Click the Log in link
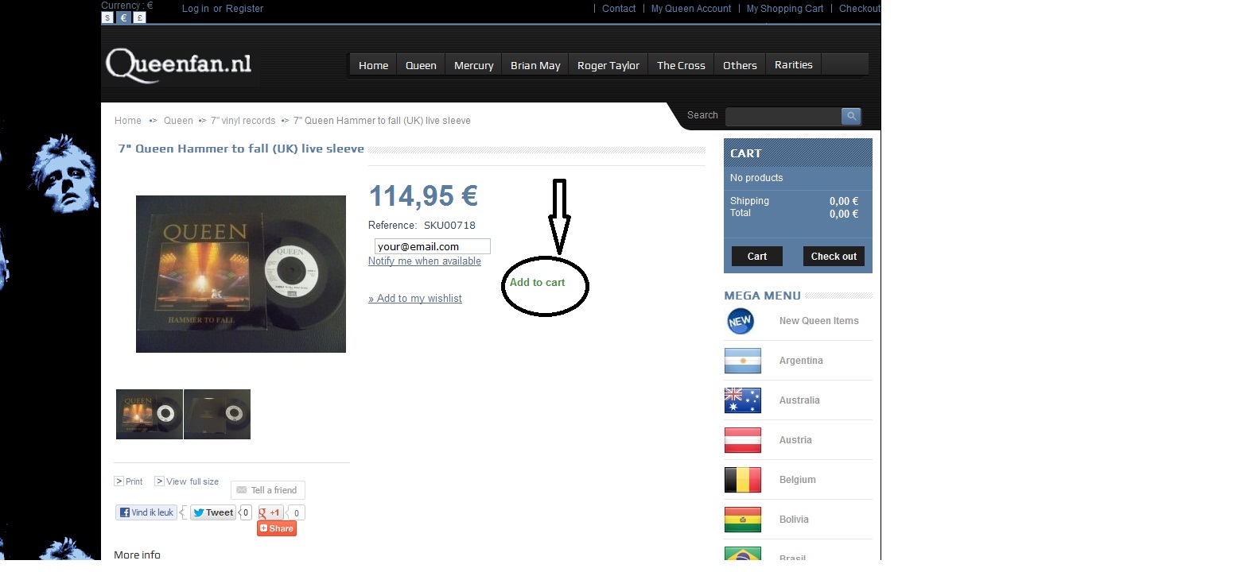Image resolution: width=1244 pixels, height=572 pixels. tap(196, 9)
